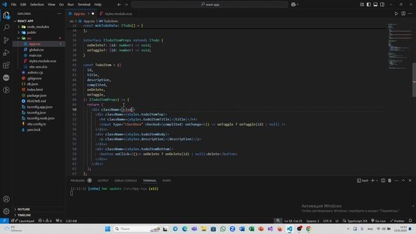Open global.css in the file tree
This screenshot has width=416, height=234.
coord(36,49)
